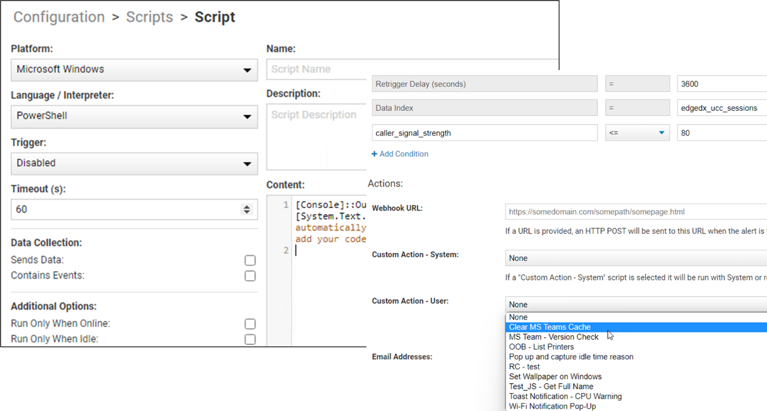Click the equals operator beside Data Index
This screenshot has height=411, width=767.
point(637,108)
